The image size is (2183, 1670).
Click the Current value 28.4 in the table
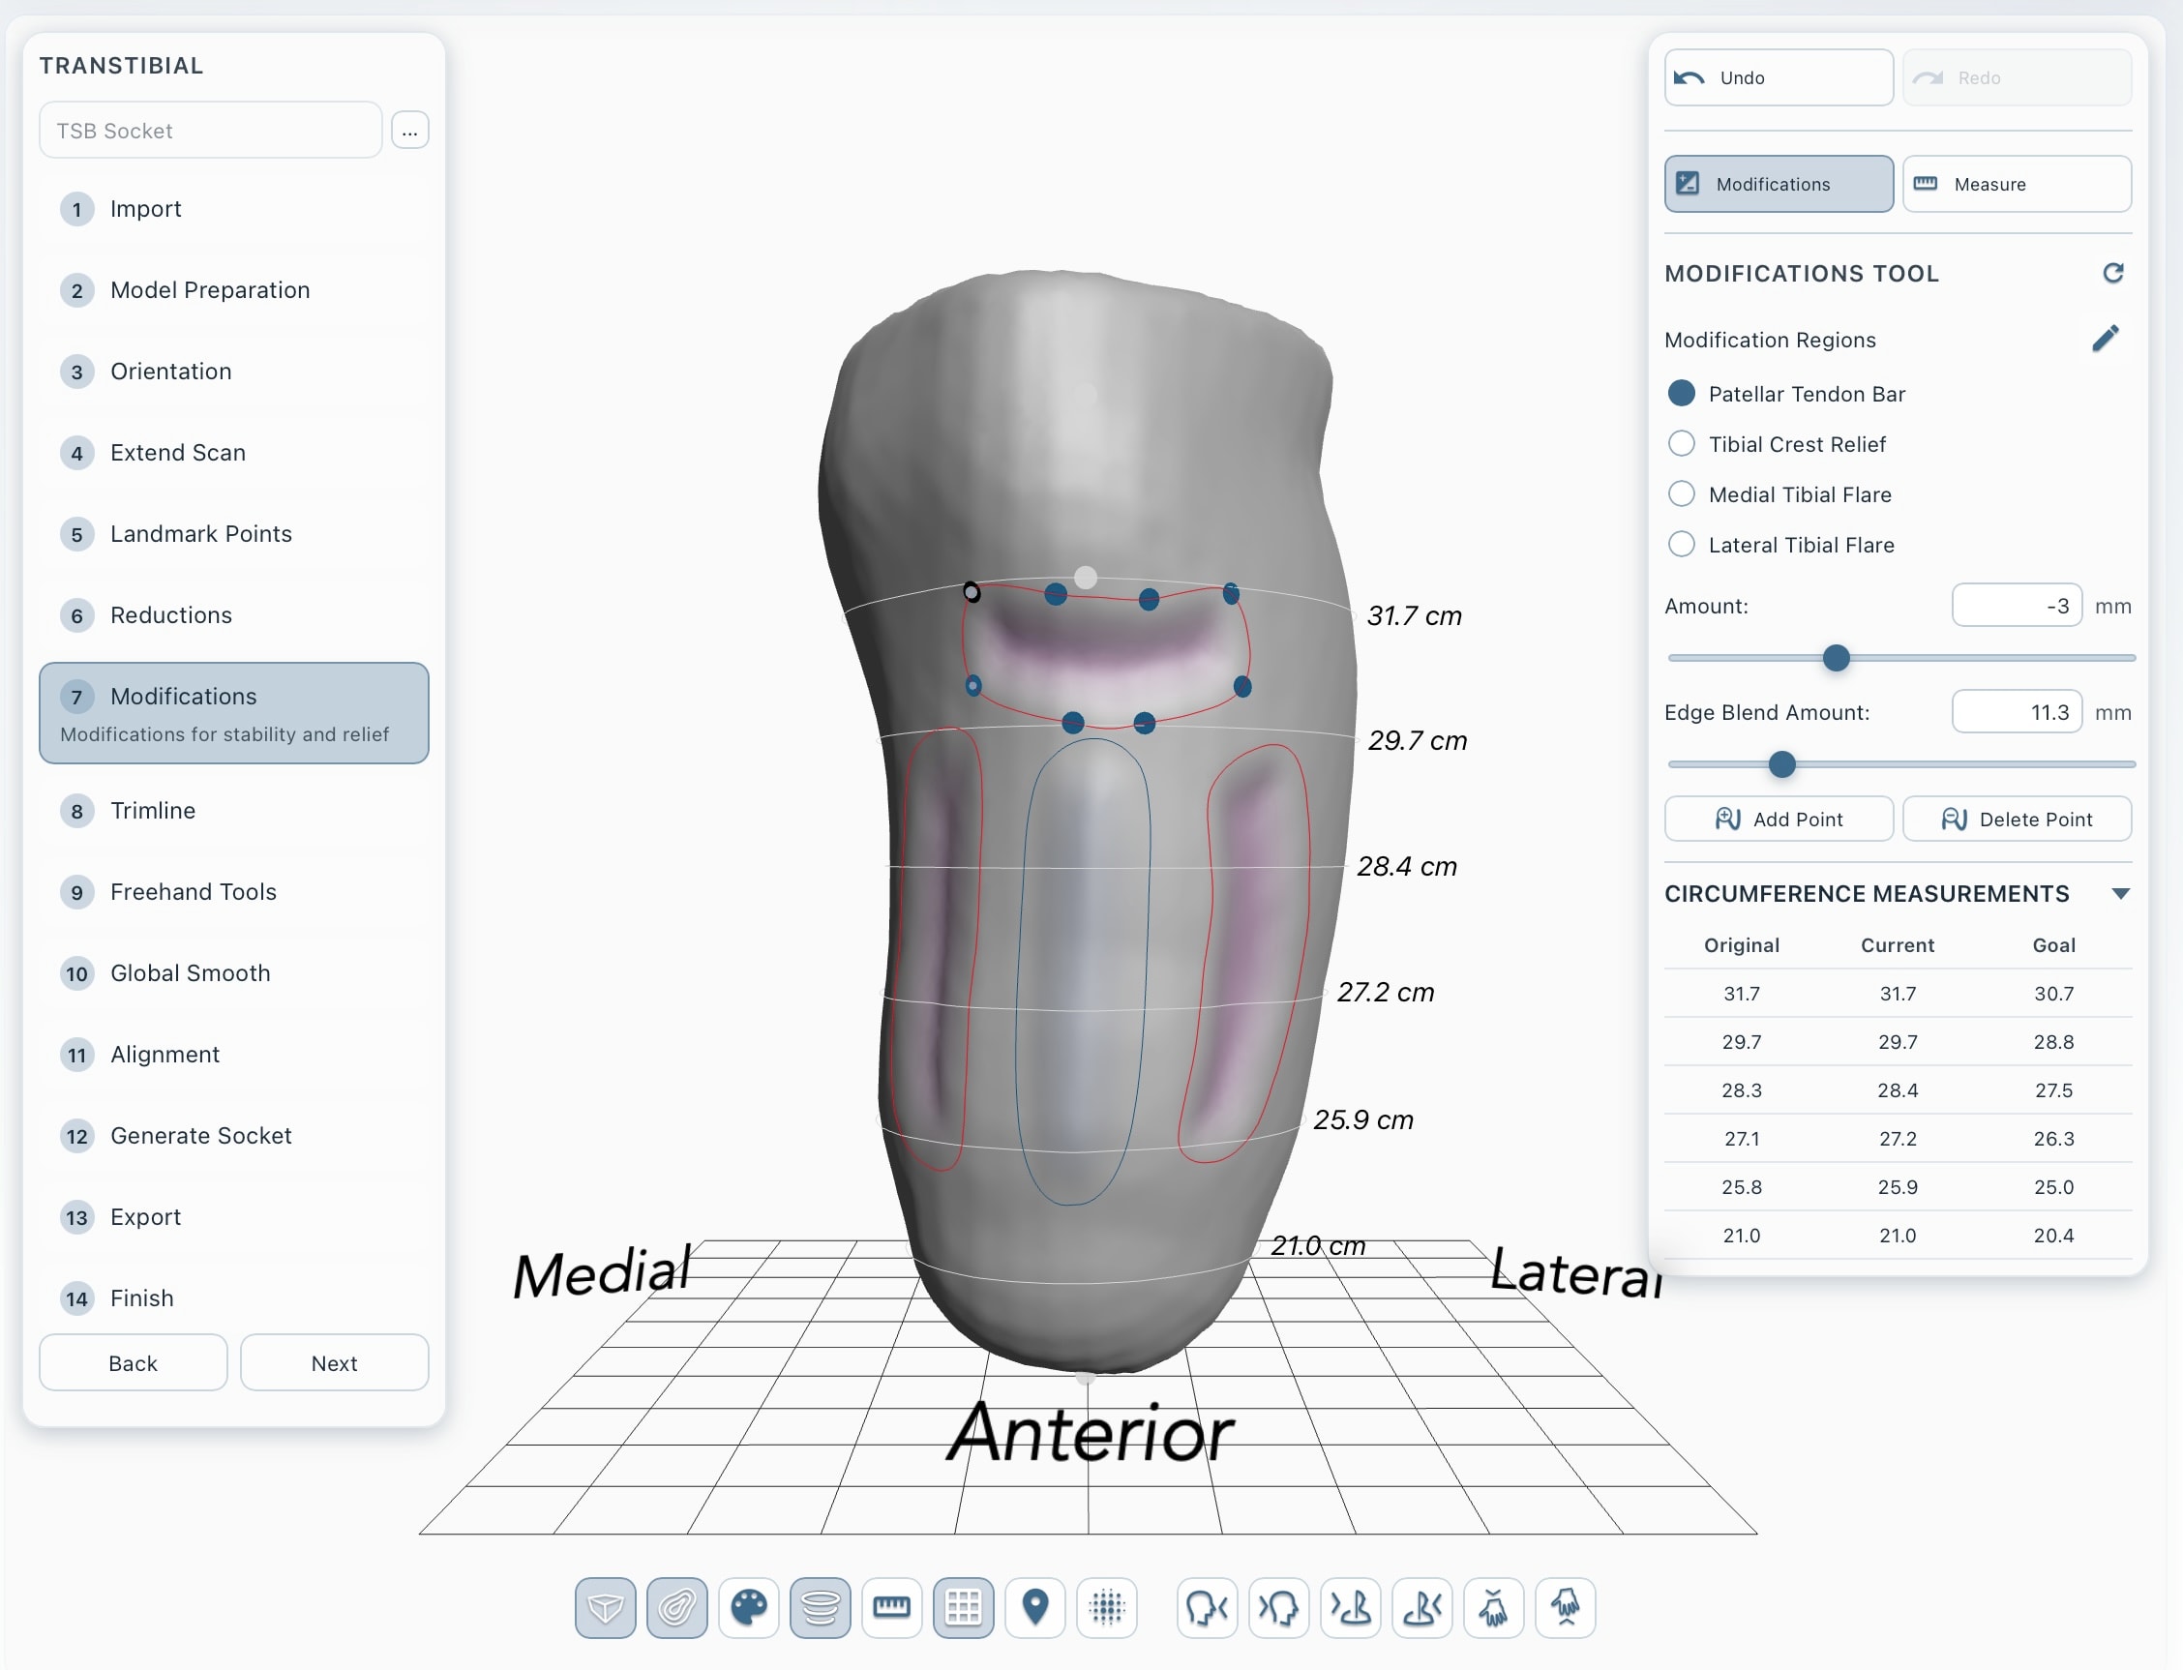(1897, 1090)
